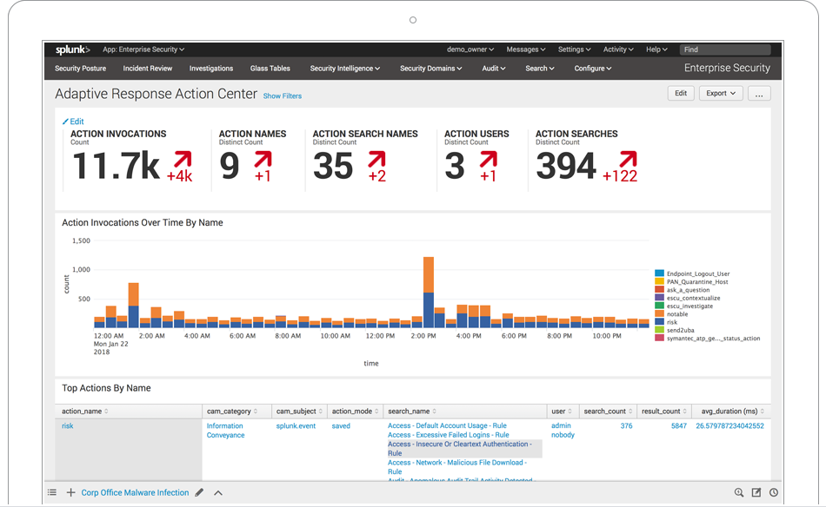This screenshot has width=826, height=507.
Task: Toggle notable legend swatch
Action: click(x=659, y=314)
